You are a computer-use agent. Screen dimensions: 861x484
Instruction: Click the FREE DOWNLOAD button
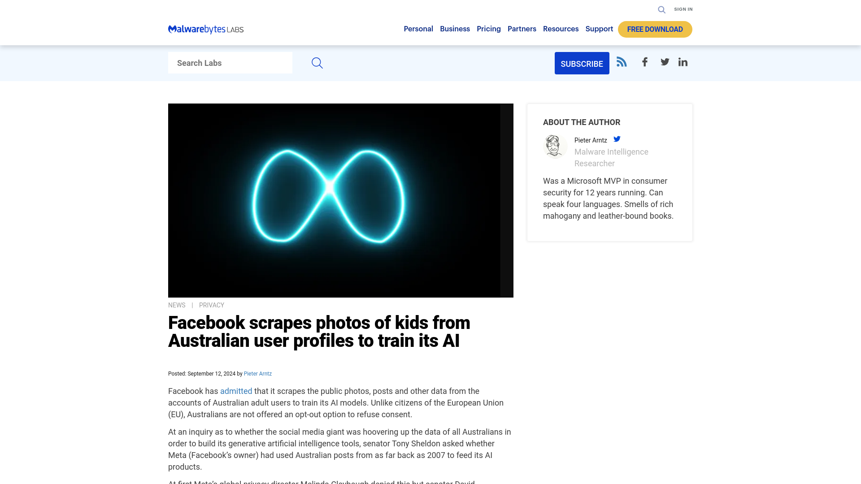(x=655, y=29)
